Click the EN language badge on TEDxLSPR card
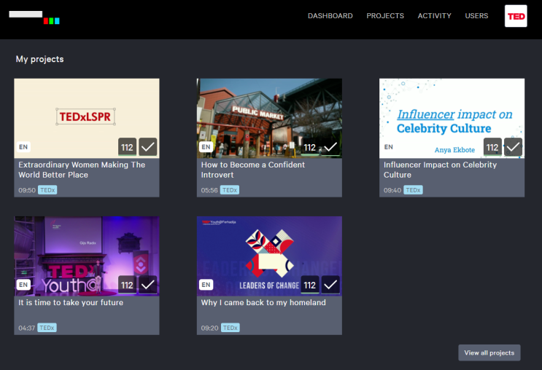Screen dimensions: 542x370 [x=23, y=147]
